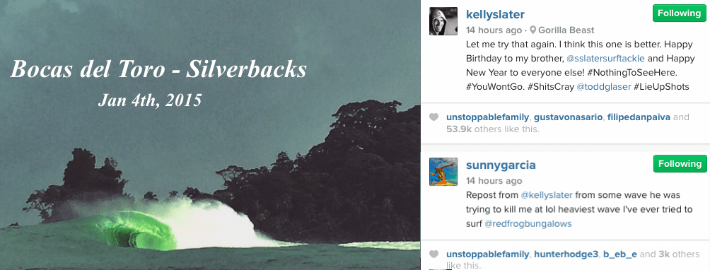
Task: Toggle the Following button for sunnygarcia
Action: pyautogui.click(x=679, y=164)
